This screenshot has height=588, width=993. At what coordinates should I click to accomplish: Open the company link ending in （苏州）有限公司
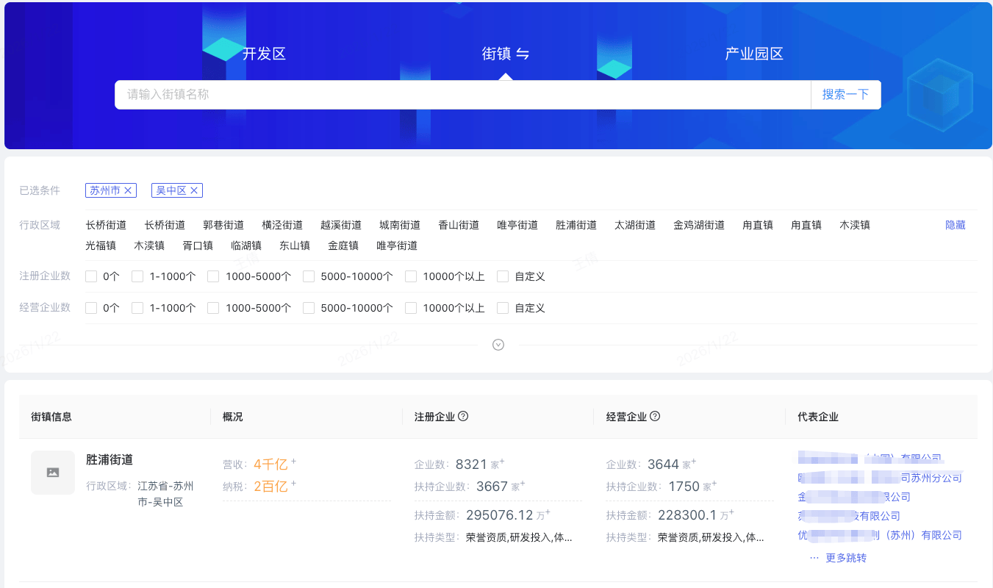880,535
